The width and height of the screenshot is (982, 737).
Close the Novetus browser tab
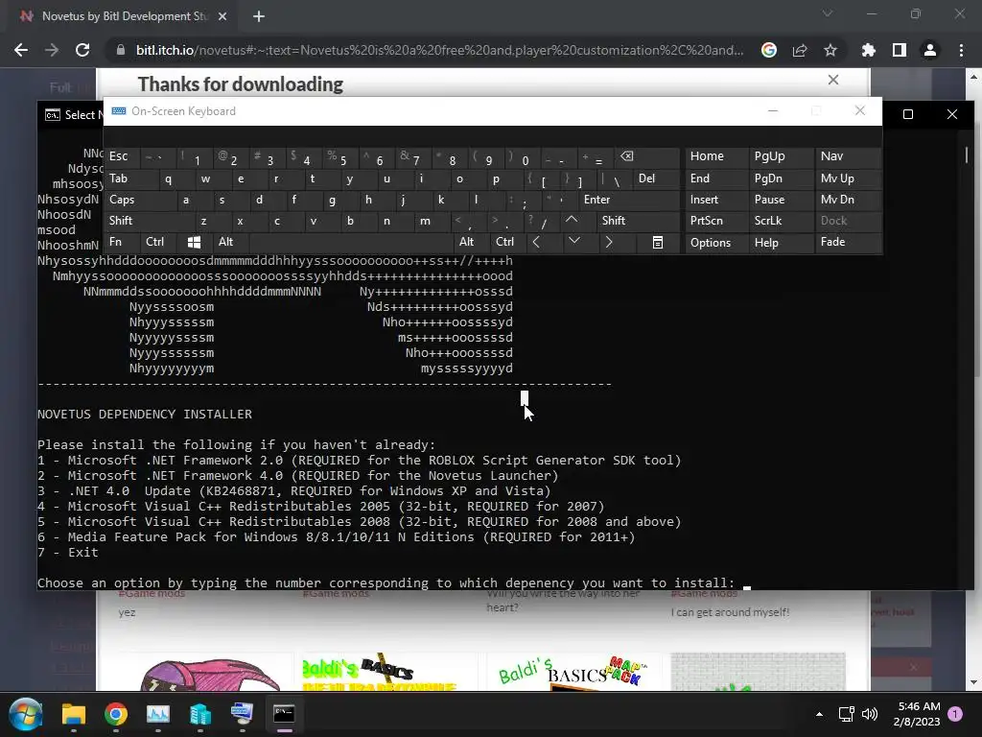[222, 16]
